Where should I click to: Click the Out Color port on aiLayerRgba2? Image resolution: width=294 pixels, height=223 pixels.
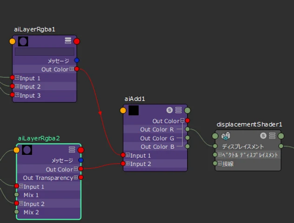[81, 169]
